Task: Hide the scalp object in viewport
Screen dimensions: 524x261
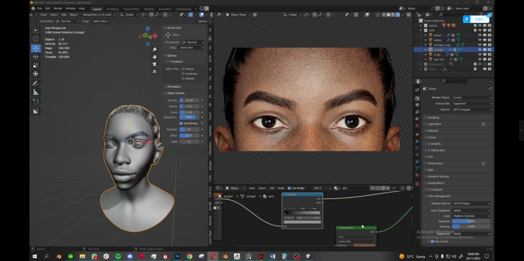Action: point(479,55)
